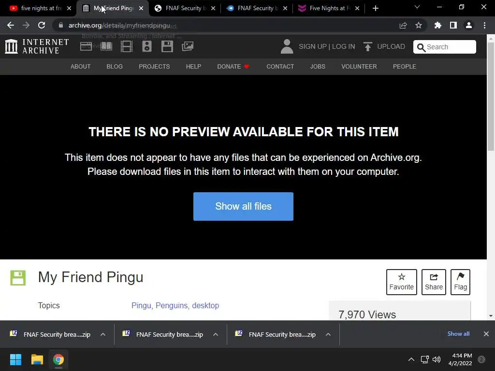Open the CONTACT menu item
The image size is (495, 371).
[x=280, y=67]
